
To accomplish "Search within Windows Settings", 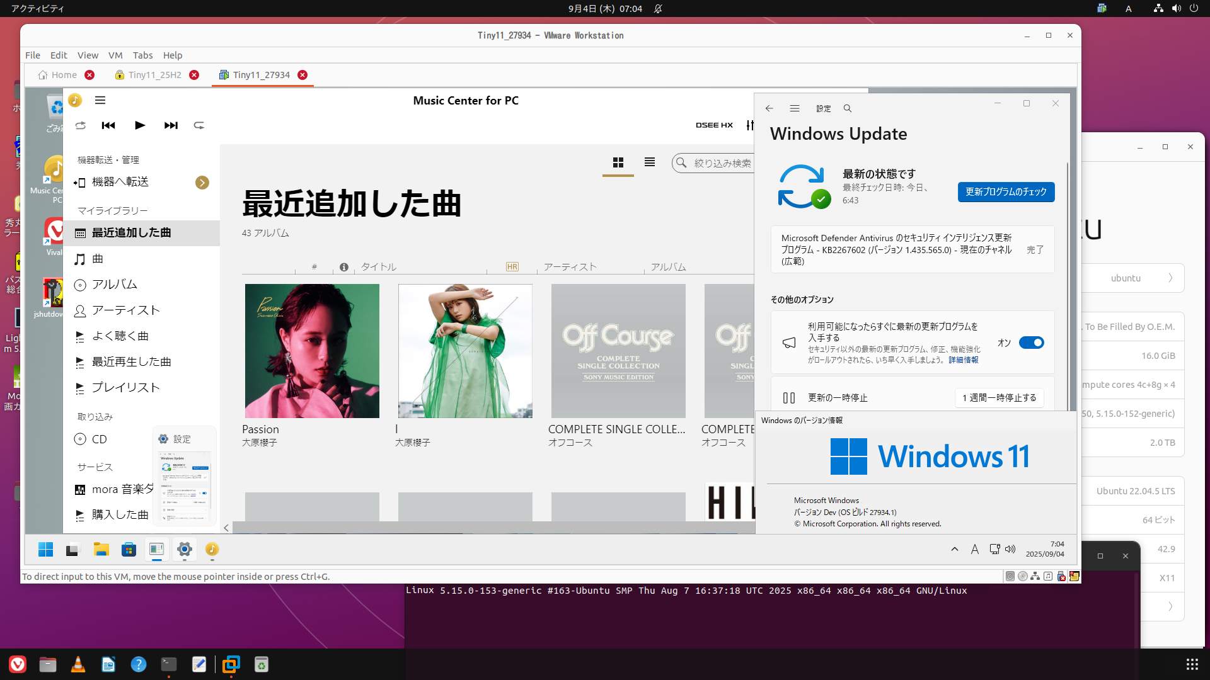I will click(x=848, y=108).
